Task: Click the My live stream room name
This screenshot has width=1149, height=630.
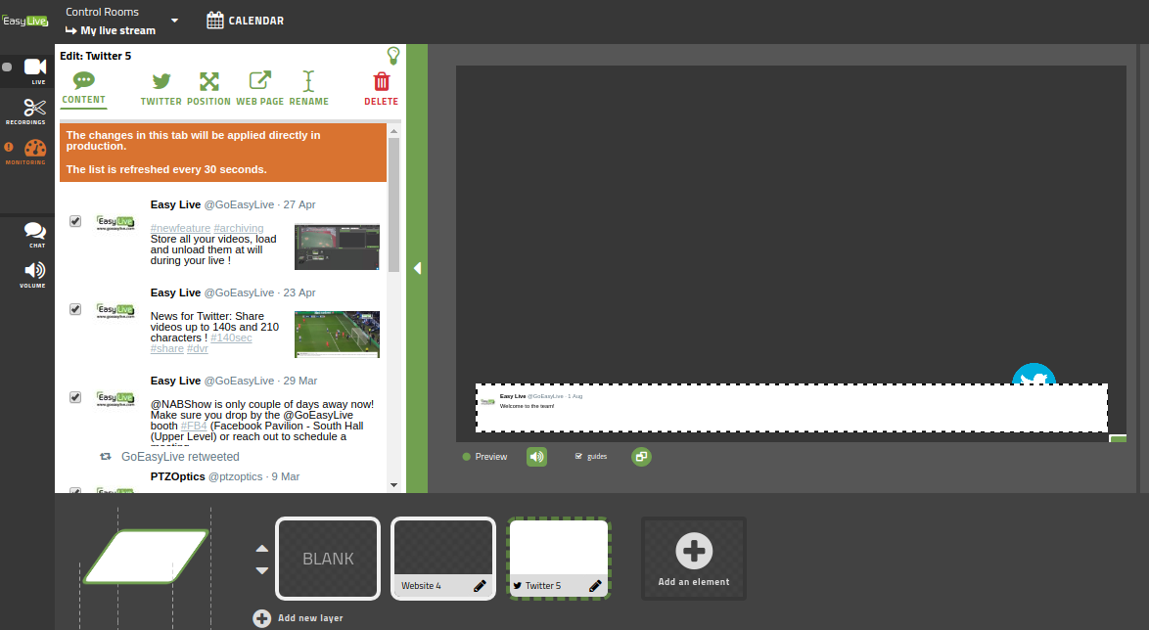Action: (118, 30)
